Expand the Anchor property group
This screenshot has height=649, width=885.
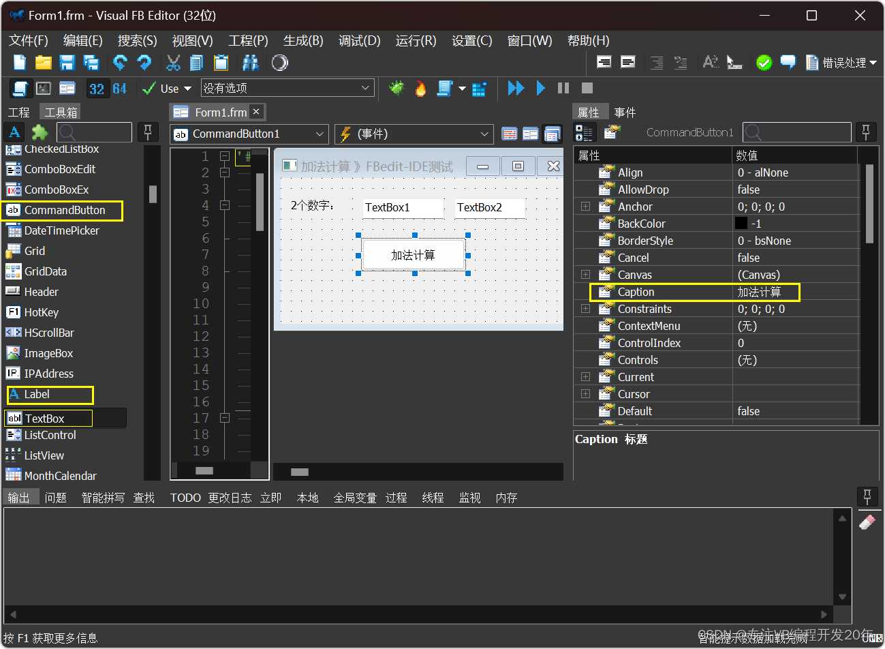(585, 206)
